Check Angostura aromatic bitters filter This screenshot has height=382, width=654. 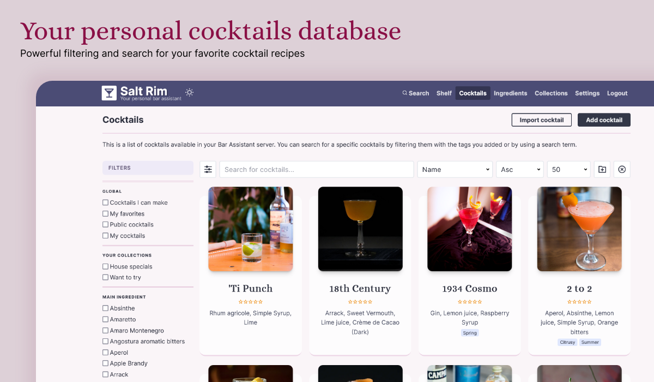pos(106,342)
